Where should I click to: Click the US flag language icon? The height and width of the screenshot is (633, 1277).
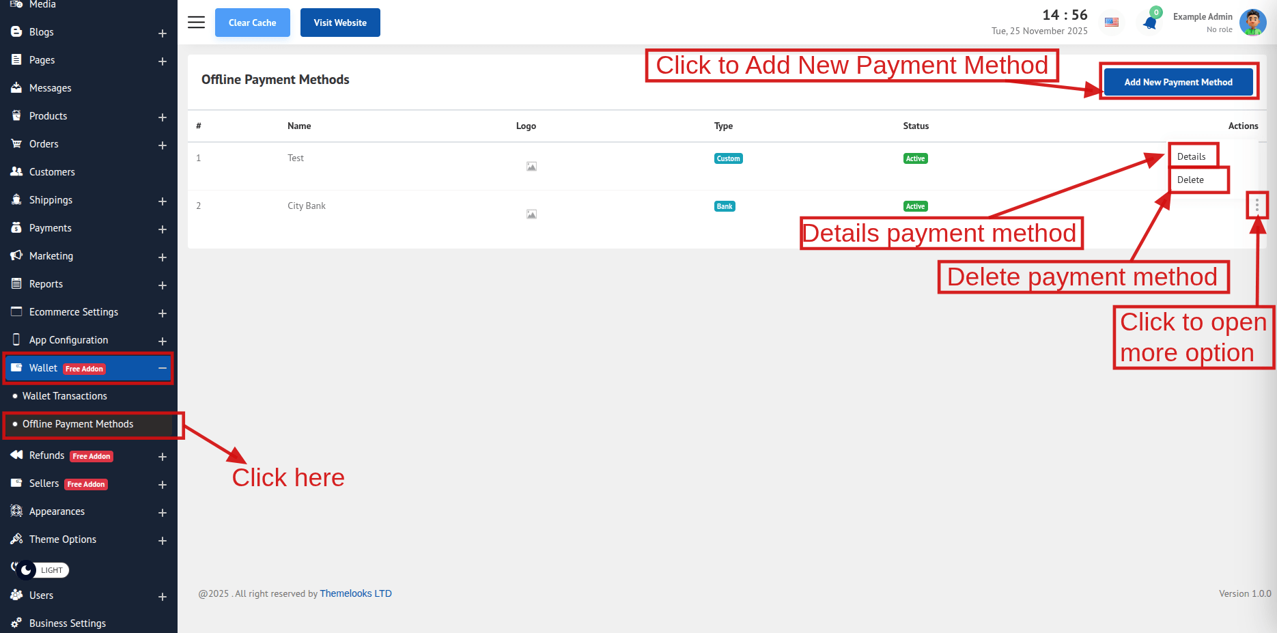(x=1112, y=23)
